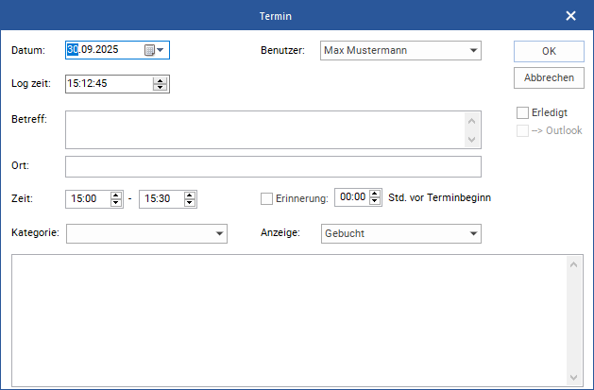The width and height of the screenshot is (594, 390).
Task: Click into the Ort input field
Action: 273,166
